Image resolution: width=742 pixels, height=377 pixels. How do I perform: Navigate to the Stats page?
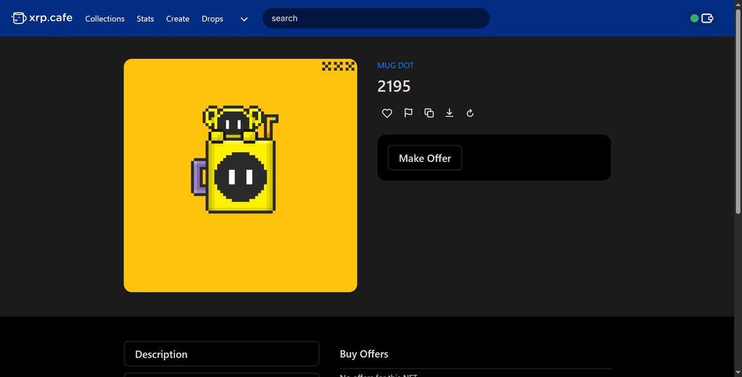point(145,19)
